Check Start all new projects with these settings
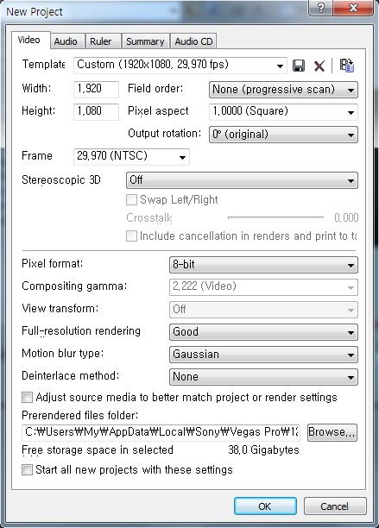 coord(27,469)
